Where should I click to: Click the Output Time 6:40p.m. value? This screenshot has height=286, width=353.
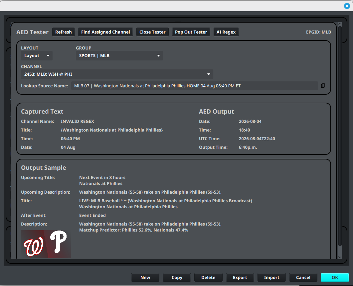248,147
